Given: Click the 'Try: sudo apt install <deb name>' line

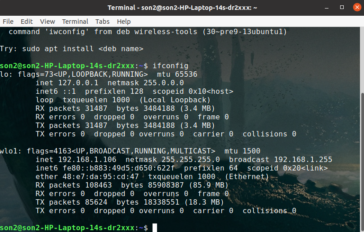Looking at the screenshot, I should point(72,49).
